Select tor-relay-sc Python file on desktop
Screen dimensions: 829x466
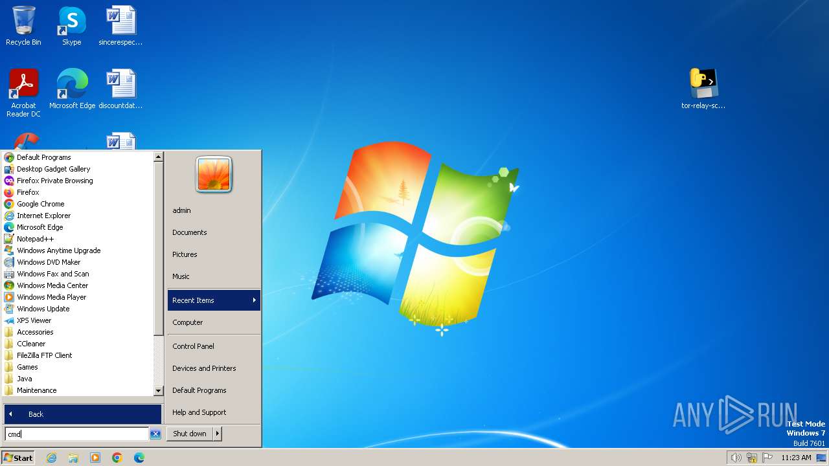click(x=703, y=89)
